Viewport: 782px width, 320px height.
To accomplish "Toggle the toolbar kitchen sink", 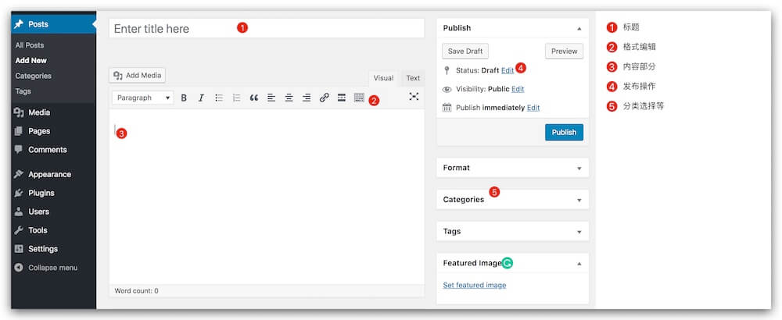I will (x=359, y=98).
